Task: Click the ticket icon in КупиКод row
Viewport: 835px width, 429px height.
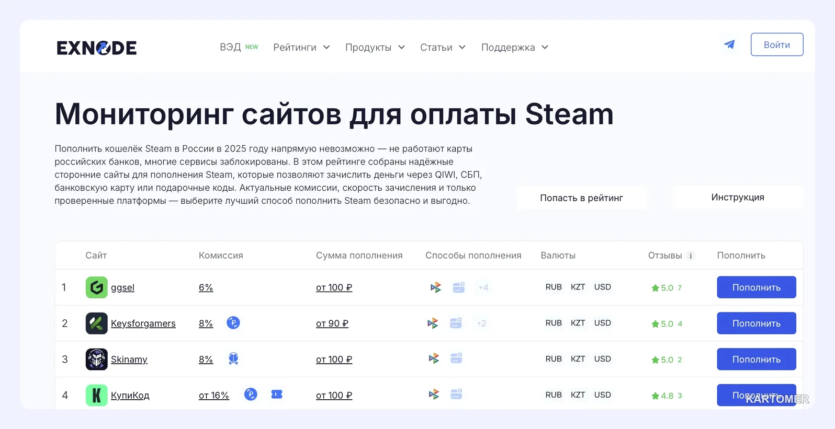Action: pyautogui.click(x=277, y=395)
